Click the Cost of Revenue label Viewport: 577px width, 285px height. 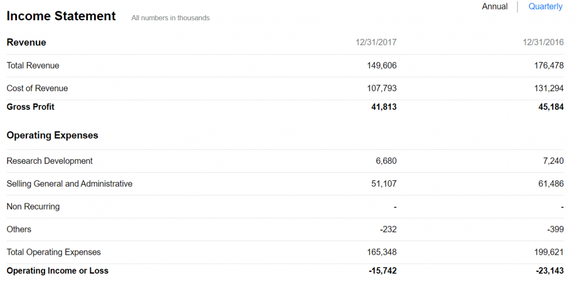[37, 88]
